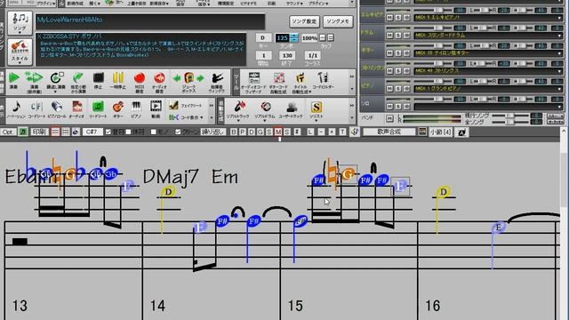Toggle the 休符 (rests) checkbox

point(128,132)
